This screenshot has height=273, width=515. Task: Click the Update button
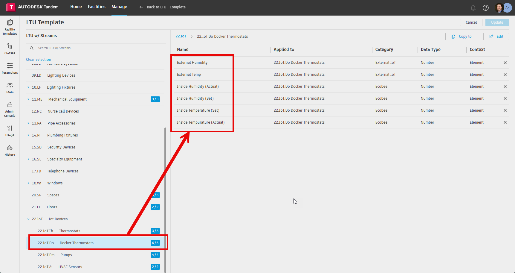(x=497, y=22)
